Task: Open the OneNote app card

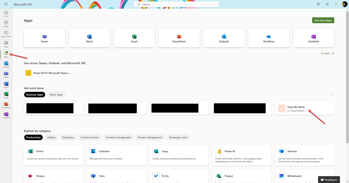Action: coord(314,38)
